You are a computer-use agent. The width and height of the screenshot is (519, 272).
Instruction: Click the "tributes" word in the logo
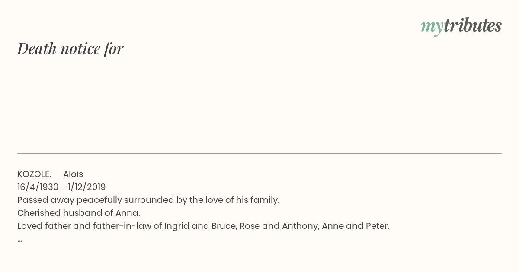tap(473, 25)
